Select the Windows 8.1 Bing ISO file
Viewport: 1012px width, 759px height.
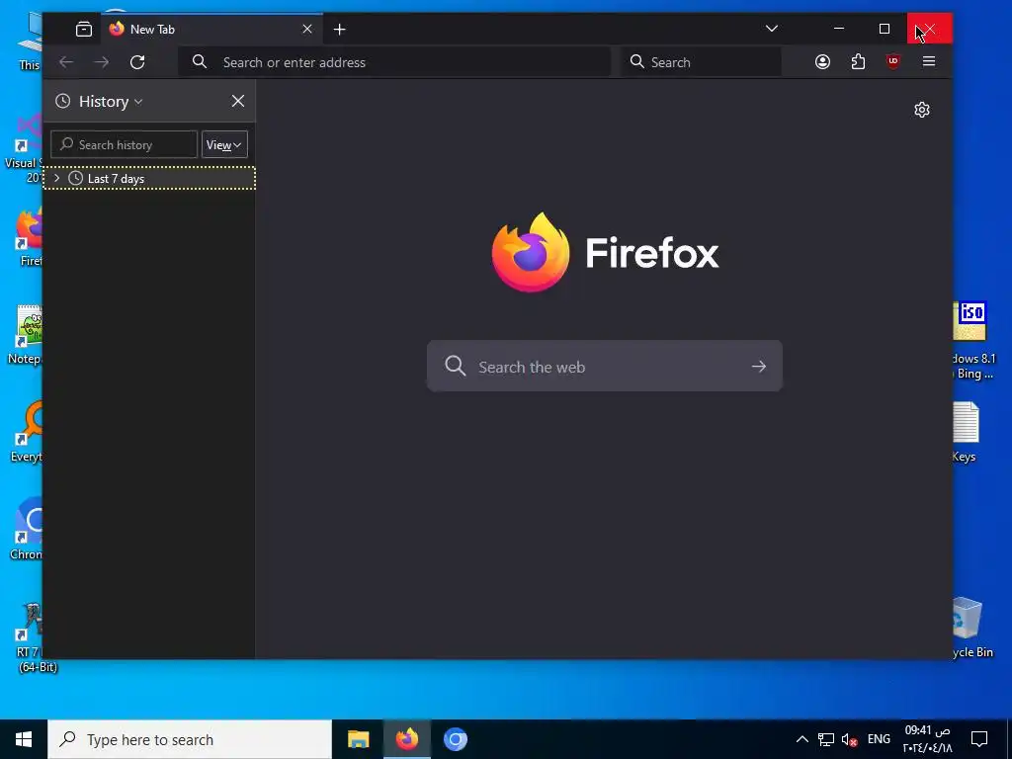click(972, 341)
